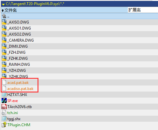
Task: Select file name HZTXT.SHX
Action: point(17,95)
